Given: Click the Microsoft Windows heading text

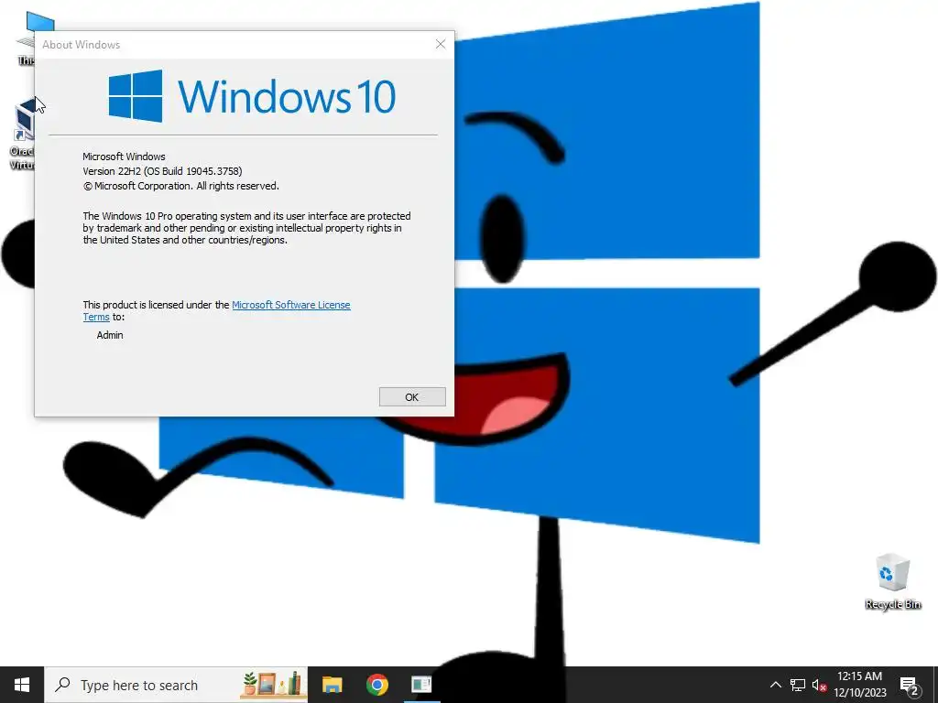Looking at the screenshot, I should pos(124,157).
